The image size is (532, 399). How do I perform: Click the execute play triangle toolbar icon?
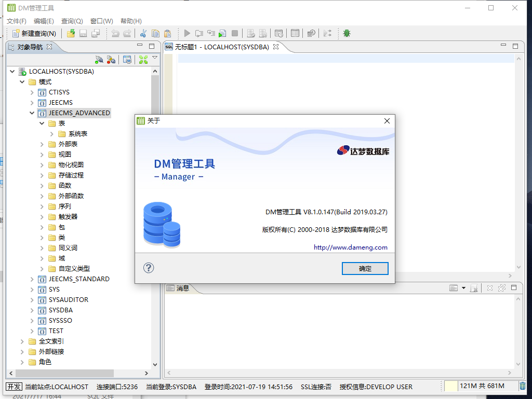tap(187, 33)
